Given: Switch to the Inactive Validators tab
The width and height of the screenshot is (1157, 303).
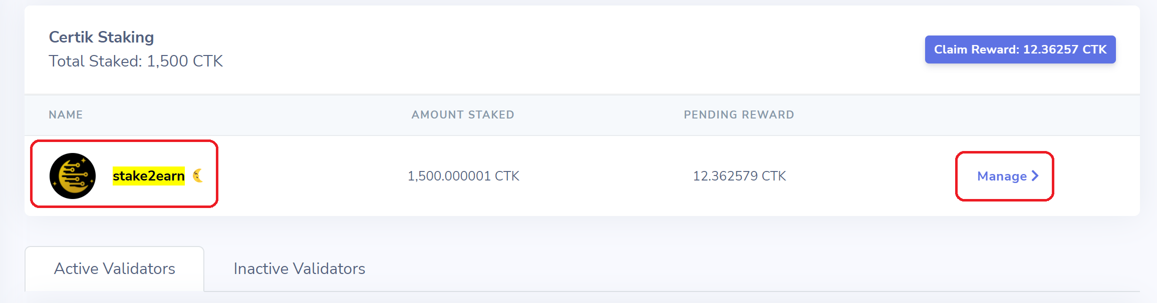Looking at the screenshot, I should point(300,269).
